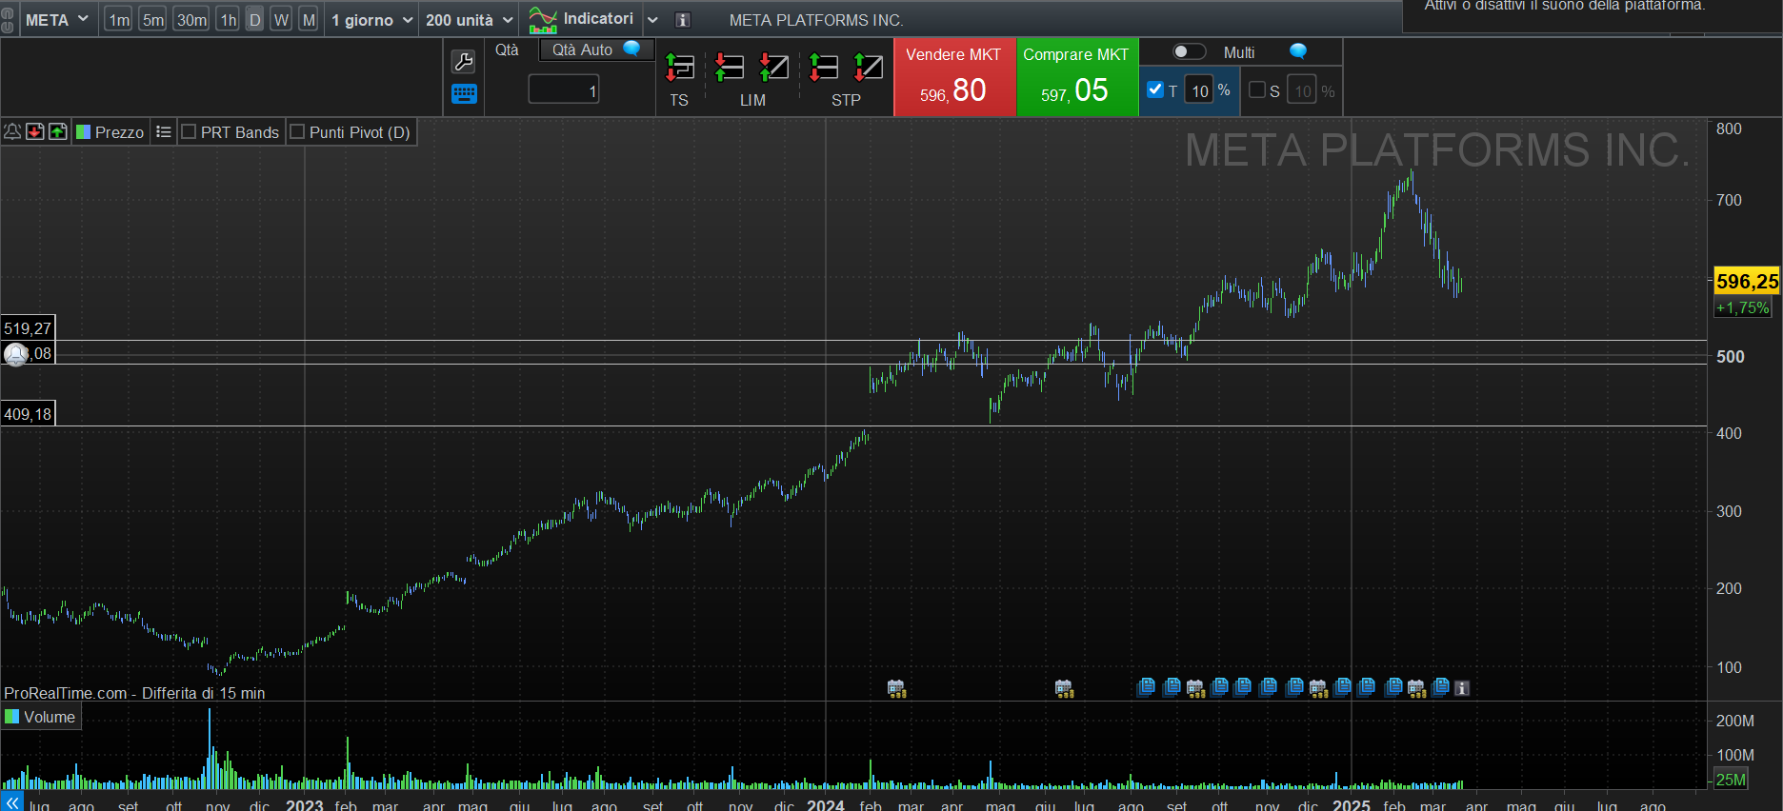The image size is (1783, 811).
Task: Open the blue keyboard shortcuts icon
Action: coord(464,93)
